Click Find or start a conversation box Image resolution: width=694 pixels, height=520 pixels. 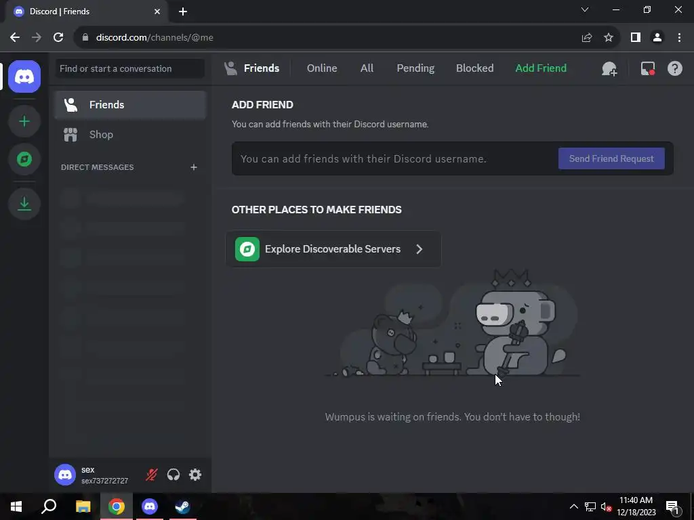[x=129, y=68]
